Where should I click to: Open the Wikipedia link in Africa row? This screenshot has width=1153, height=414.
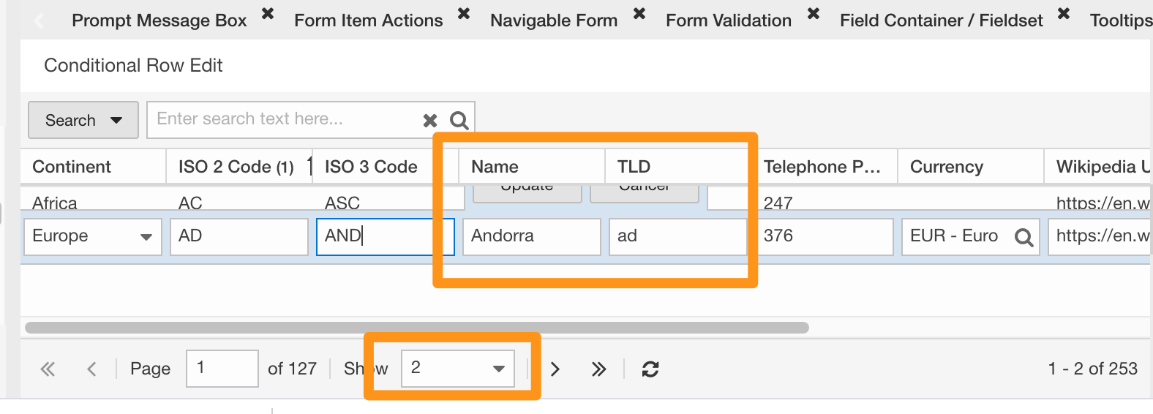[x=1104, y=203]
